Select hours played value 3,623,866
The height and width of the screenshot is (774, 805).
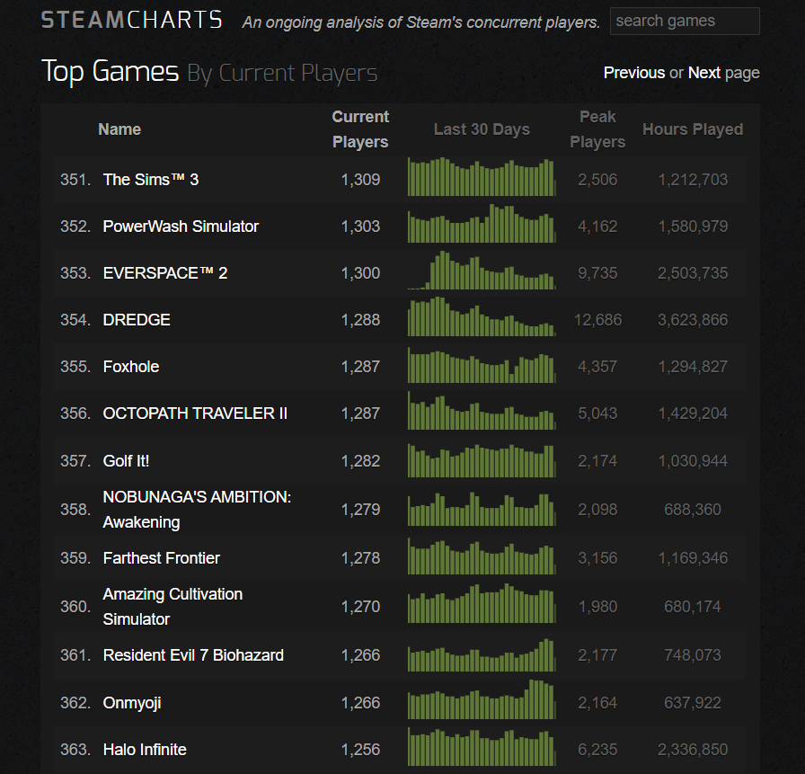[693, 319]
